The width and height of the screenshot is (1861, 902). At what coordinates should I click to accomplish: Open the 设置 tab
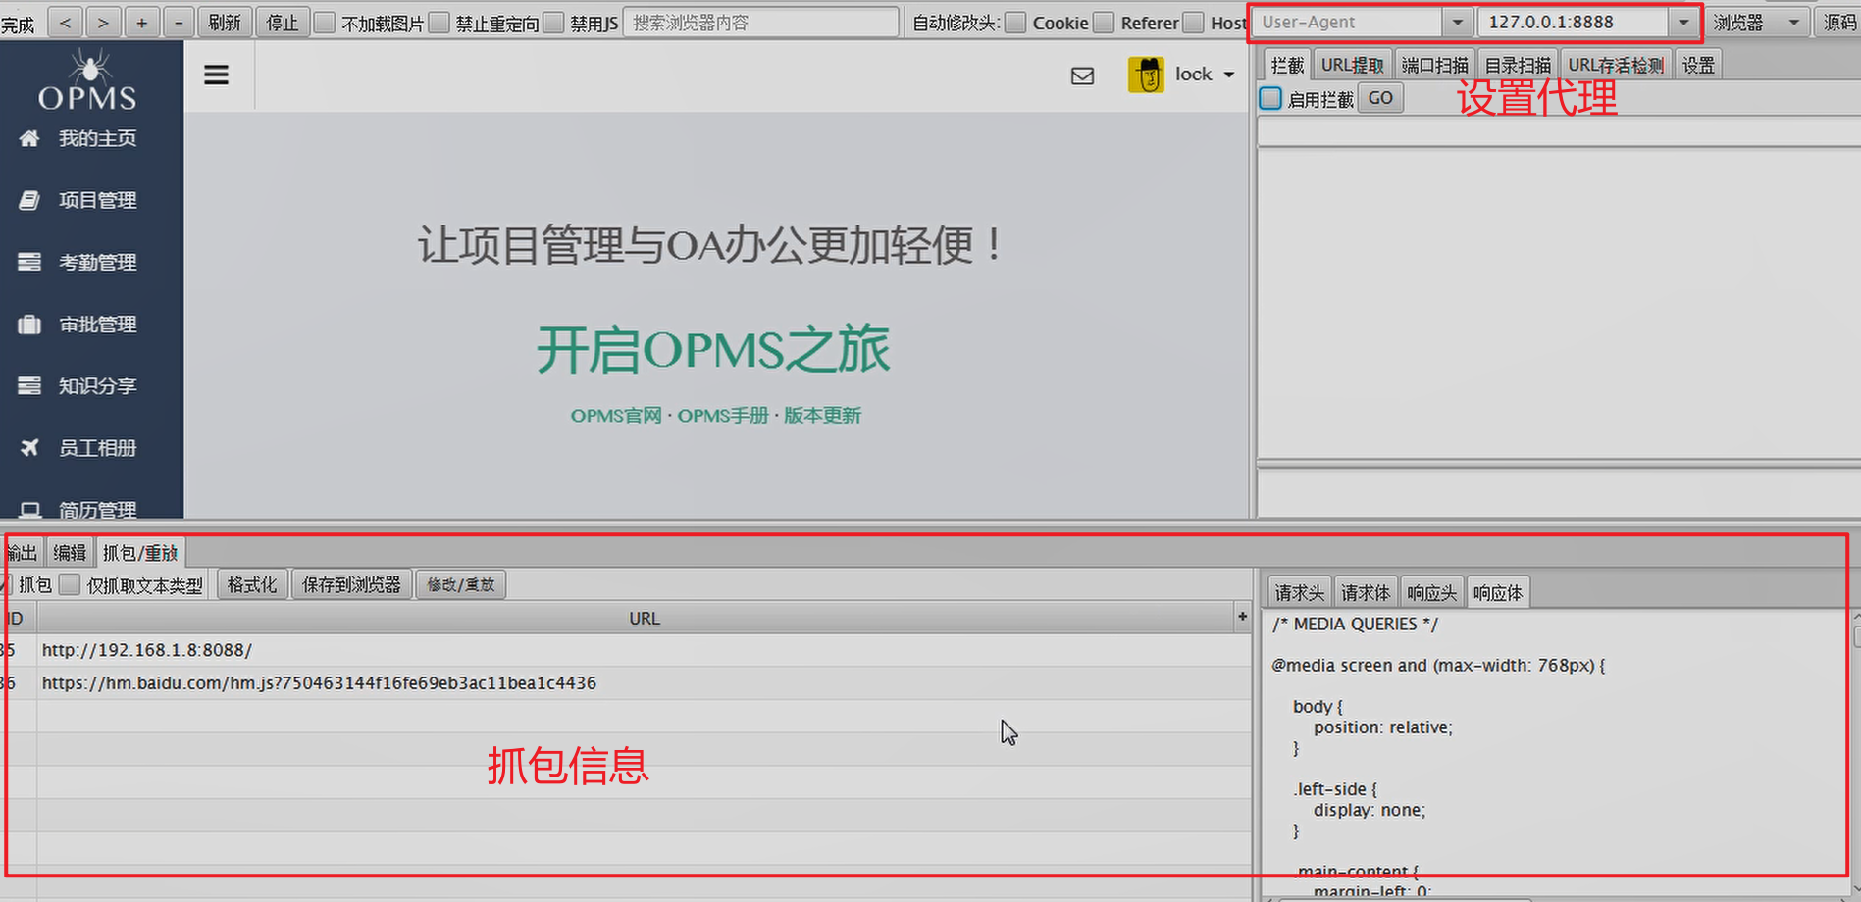click(x=1698, y=65)
